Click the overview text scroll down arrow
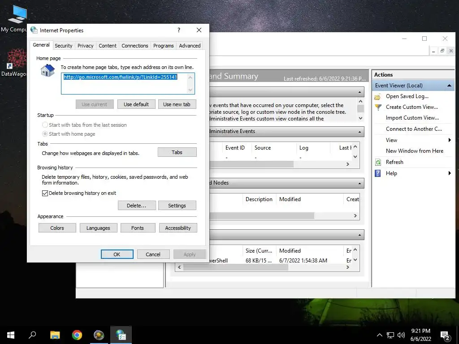 click(361, 118)
